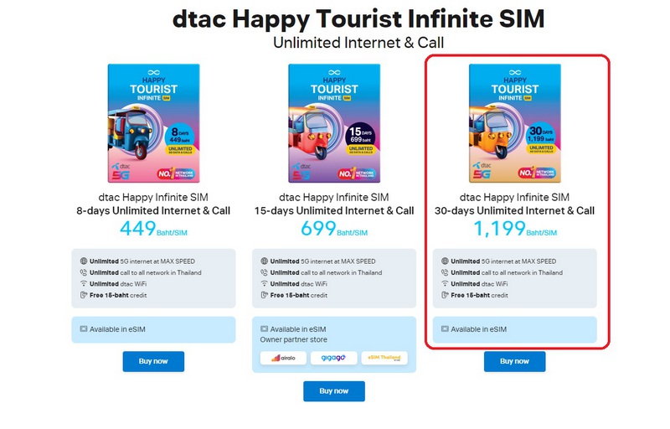This screenshot has height=429, width=670.
Task: Click the eSIM icon in 30-days plan
Action: coord(445,329)
